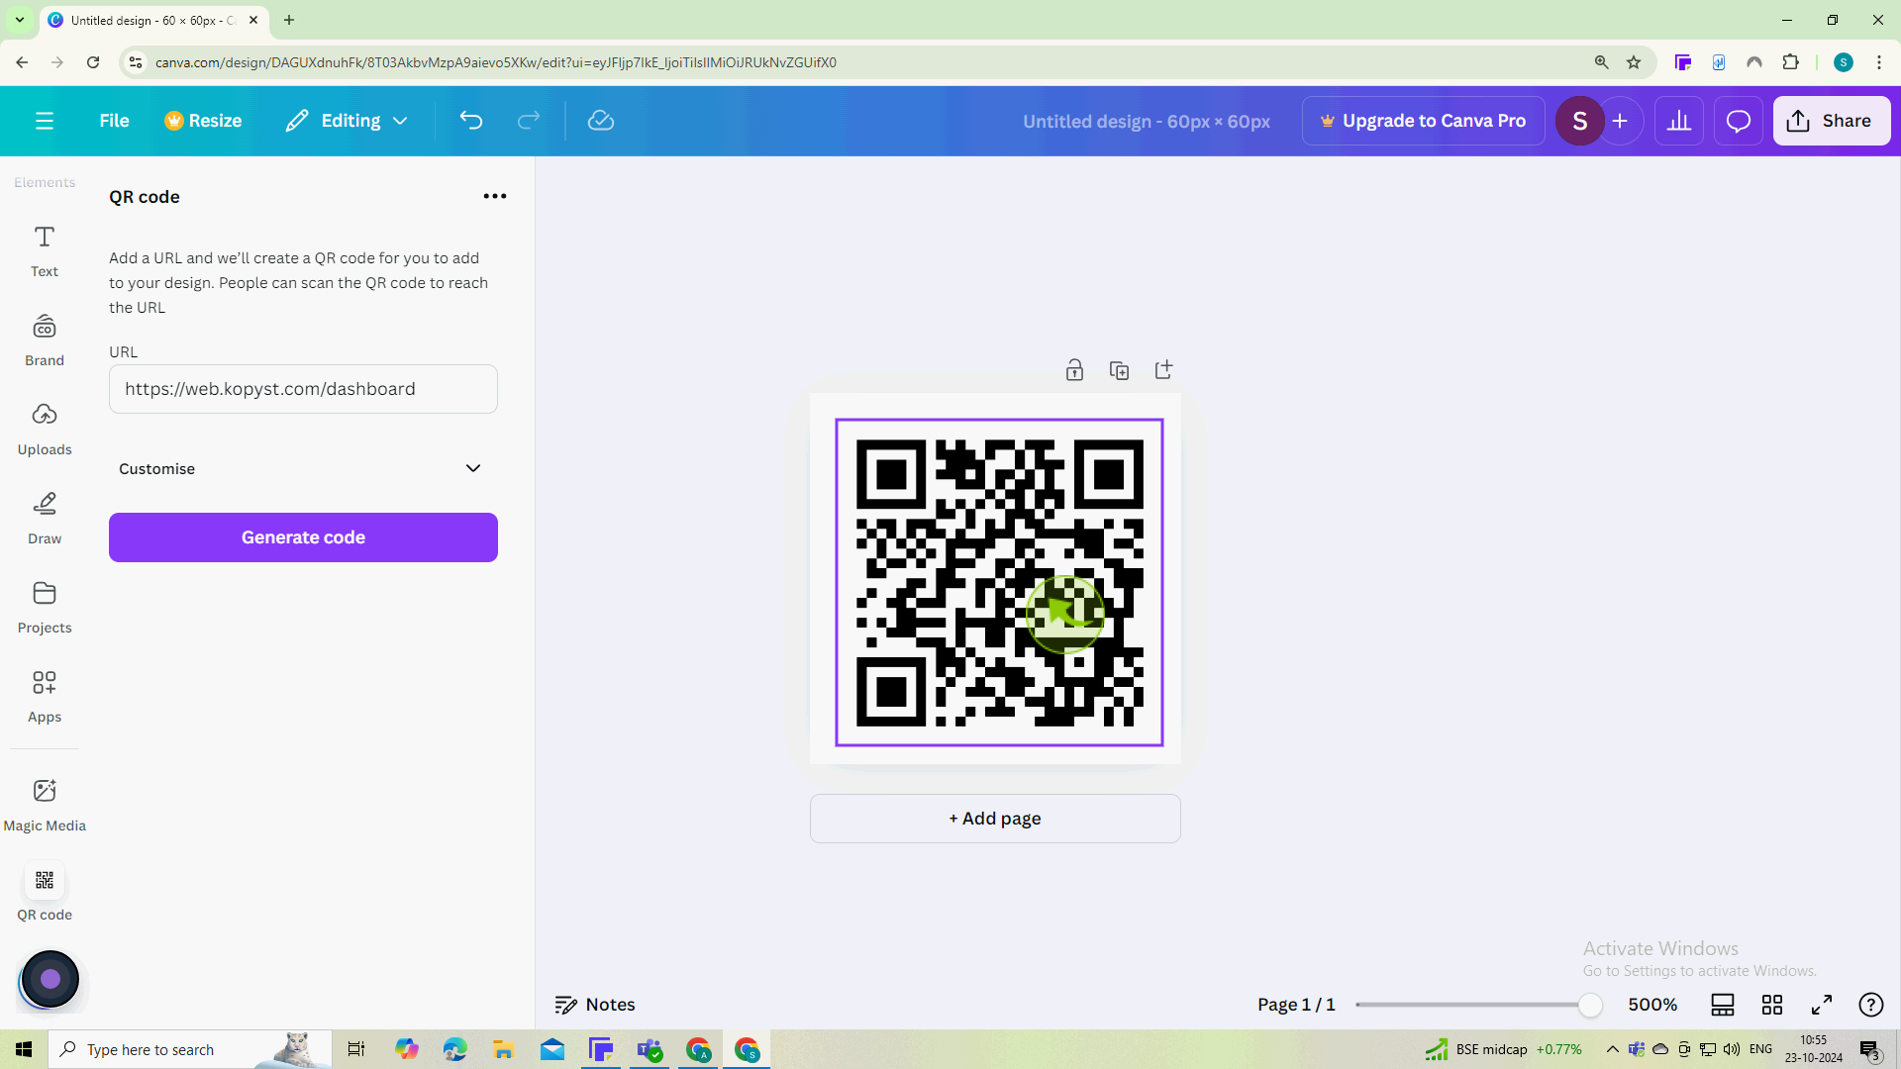Open the Windows notification center

click(1869, 1049)
